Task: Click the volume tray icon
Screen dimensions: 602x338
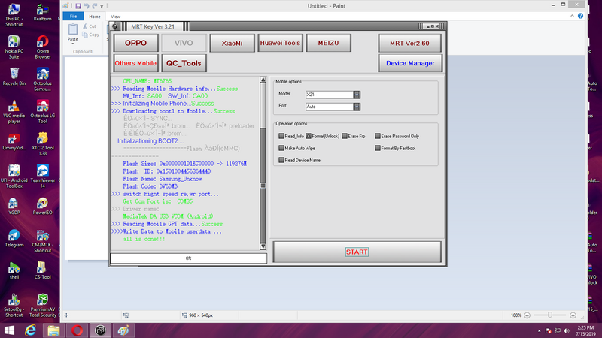Action: (567, 330)
